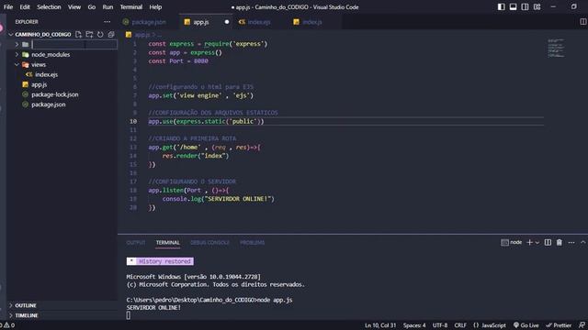Switch to the PROBLEMS panel tab

[x=253, y=242]
